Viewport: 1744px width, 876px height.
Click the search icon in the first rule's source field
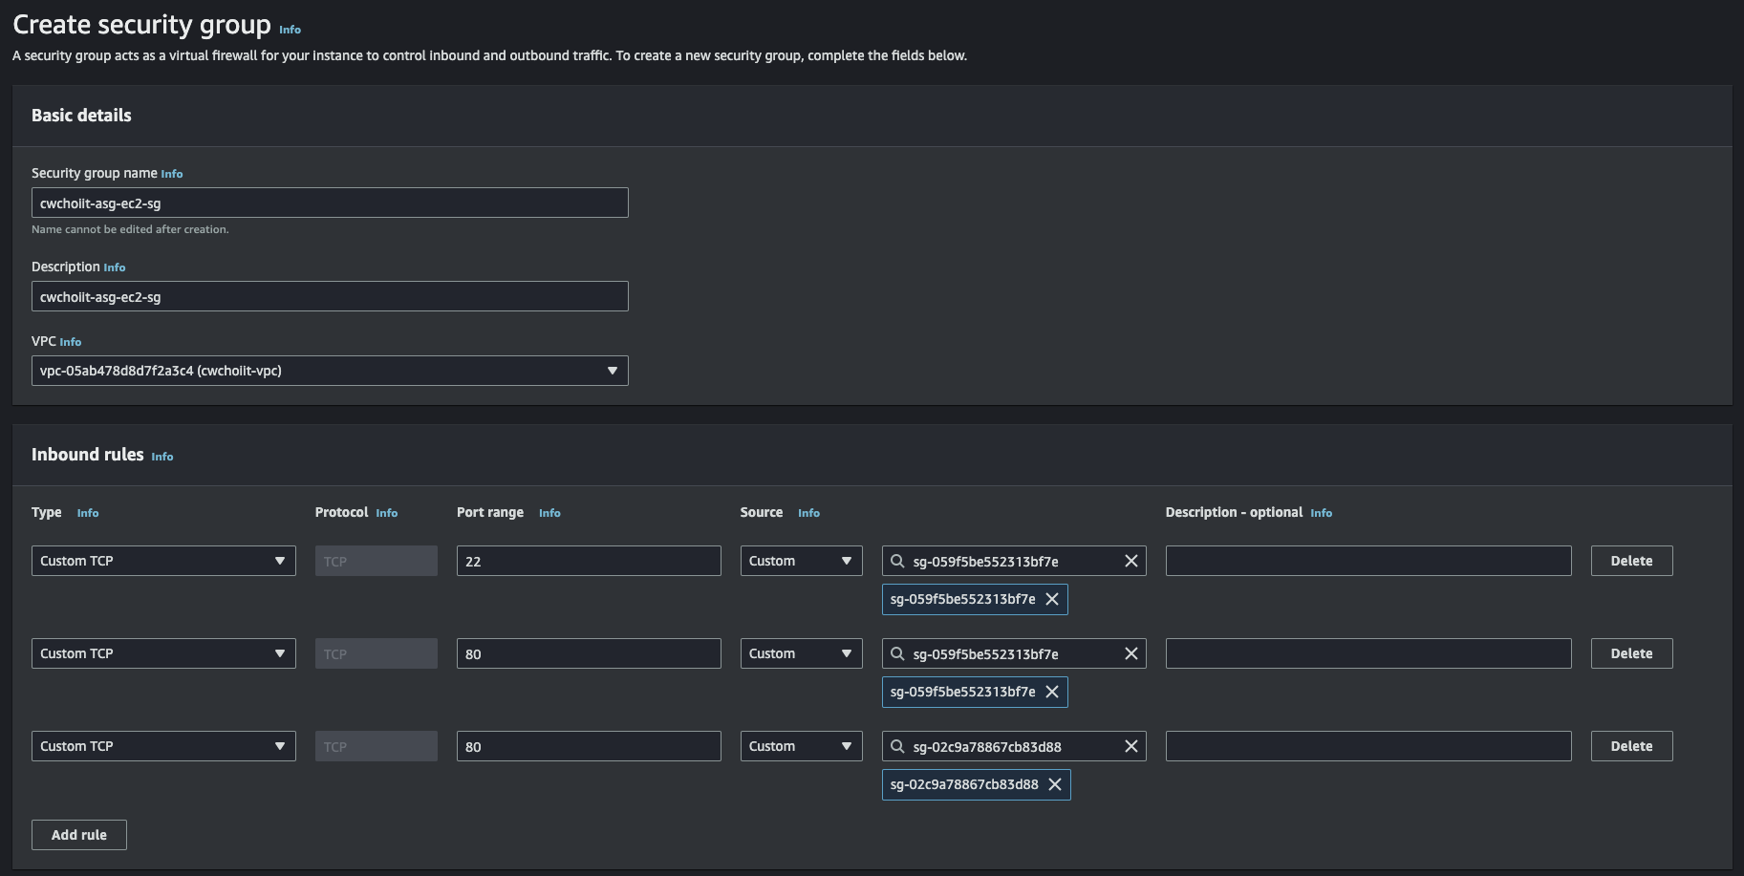point(897,561)
